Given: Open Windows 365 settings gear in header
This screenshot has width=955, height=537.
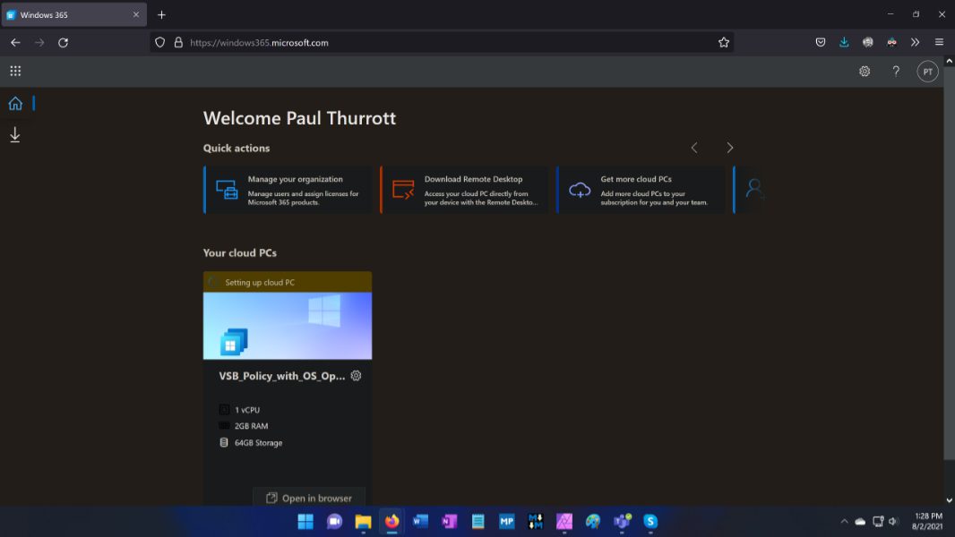Looking at the screenshot, I should [x=865, y=72].
